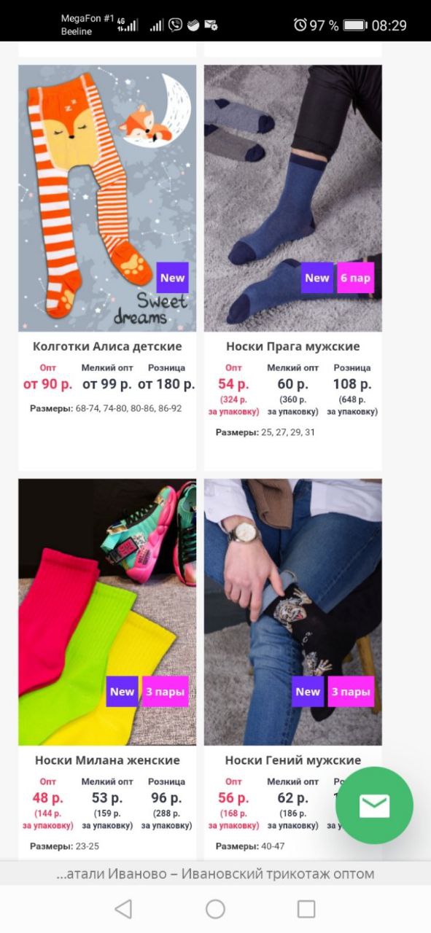
Task: Click the blue men's socks photo
Action: click(x=293, y=198)
